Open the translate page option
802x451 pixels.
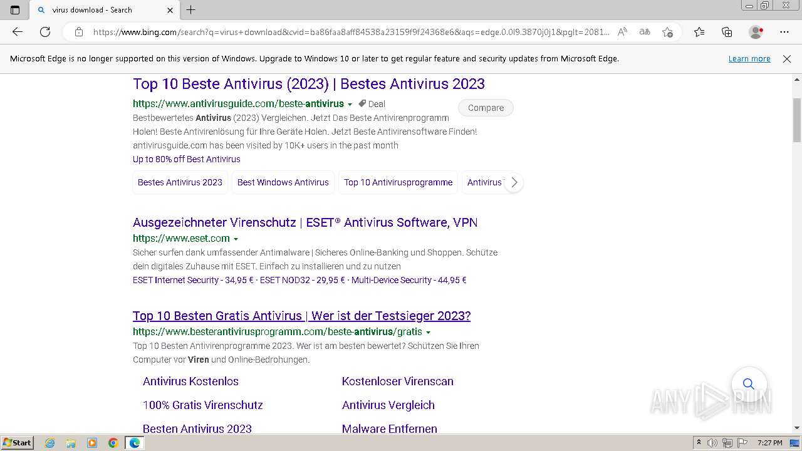coord(645,32)
